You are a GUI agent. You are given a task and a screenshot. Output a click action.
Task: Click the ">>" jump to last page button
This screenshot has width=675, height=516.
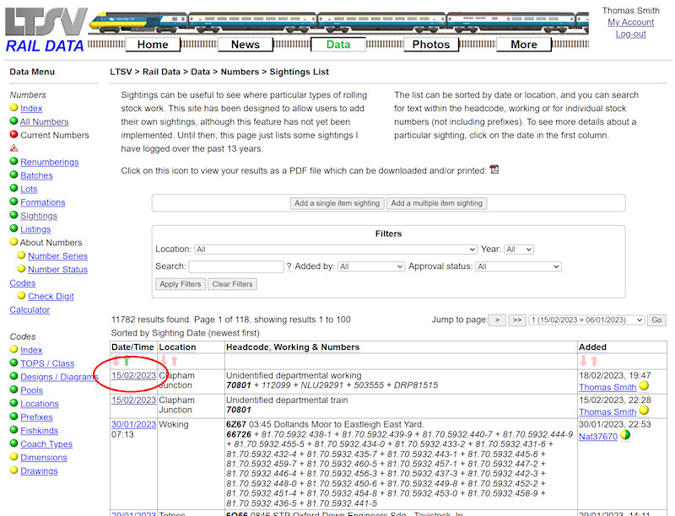click(516, 320)
